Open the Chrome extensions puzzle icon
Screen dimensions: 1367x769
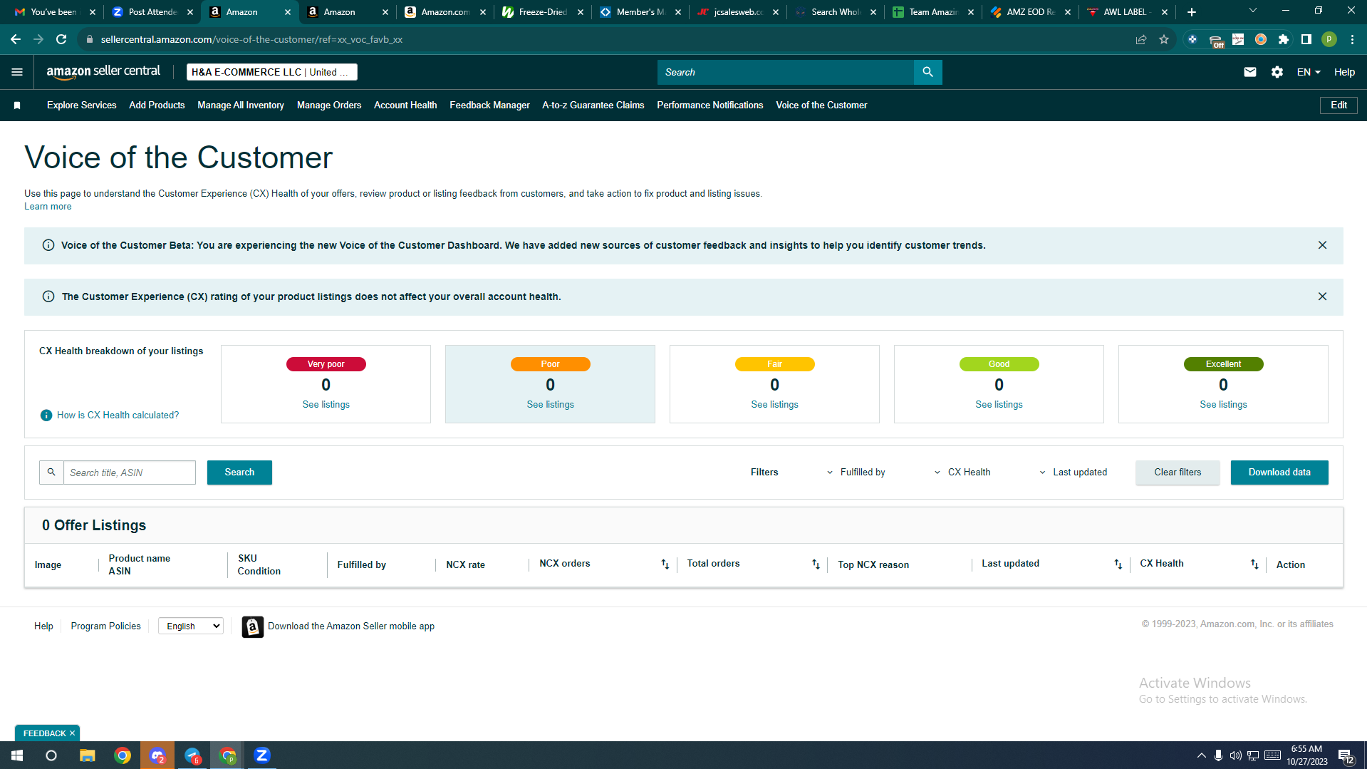[1284, 39]
